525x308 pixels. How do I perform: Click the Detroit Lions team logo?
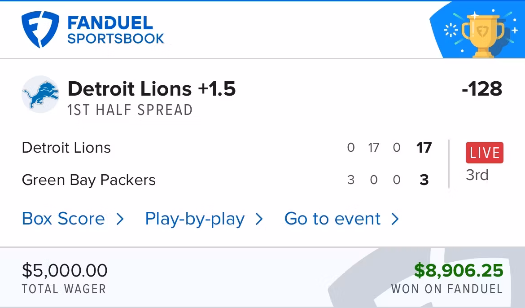(x=40, y=94)
